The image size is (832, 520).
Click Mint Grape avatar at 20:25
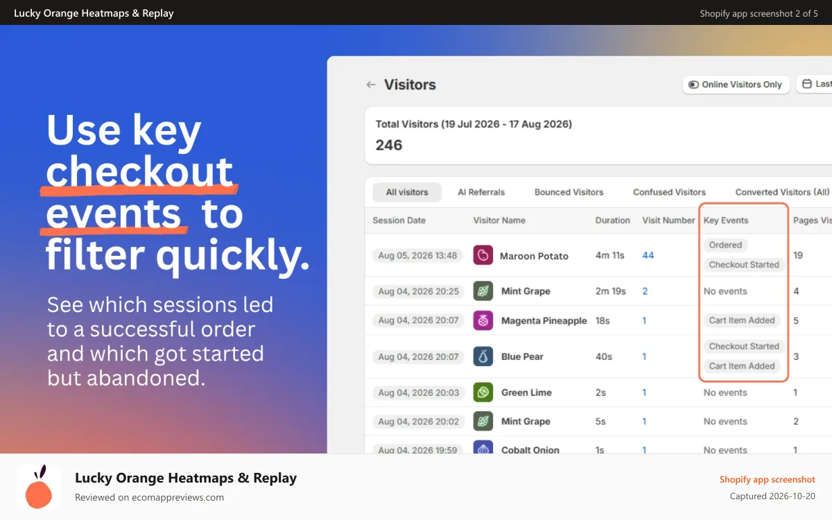coord(483,291)
